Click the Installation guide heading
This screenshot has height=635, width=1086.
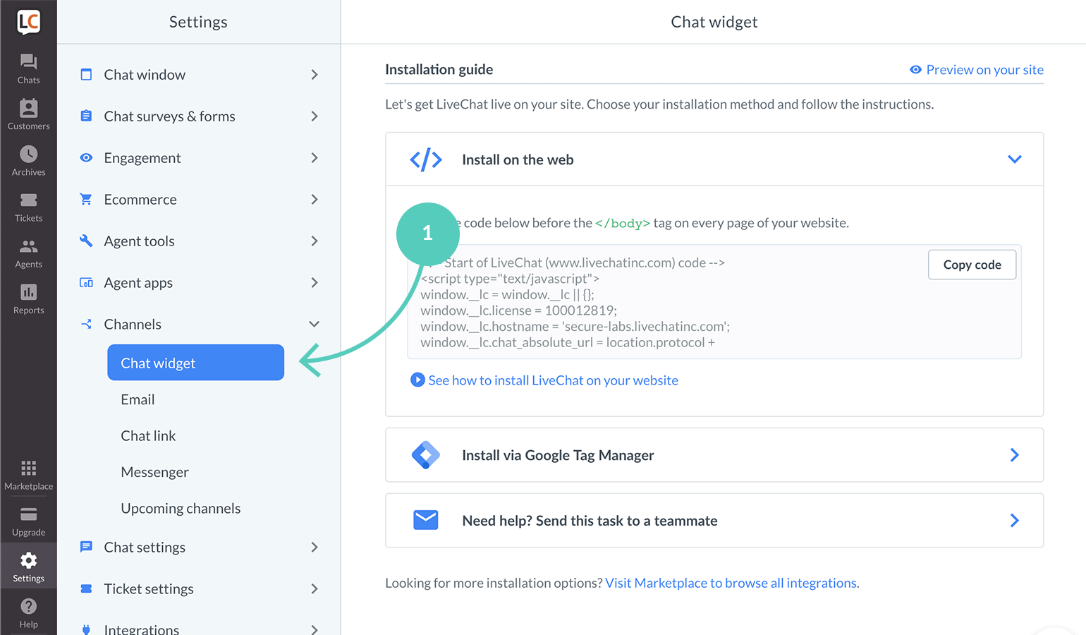click(x=439, y=69)
